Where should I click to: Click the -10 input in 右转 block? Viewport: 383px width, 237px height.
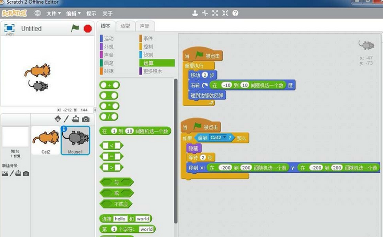point(227,85)
